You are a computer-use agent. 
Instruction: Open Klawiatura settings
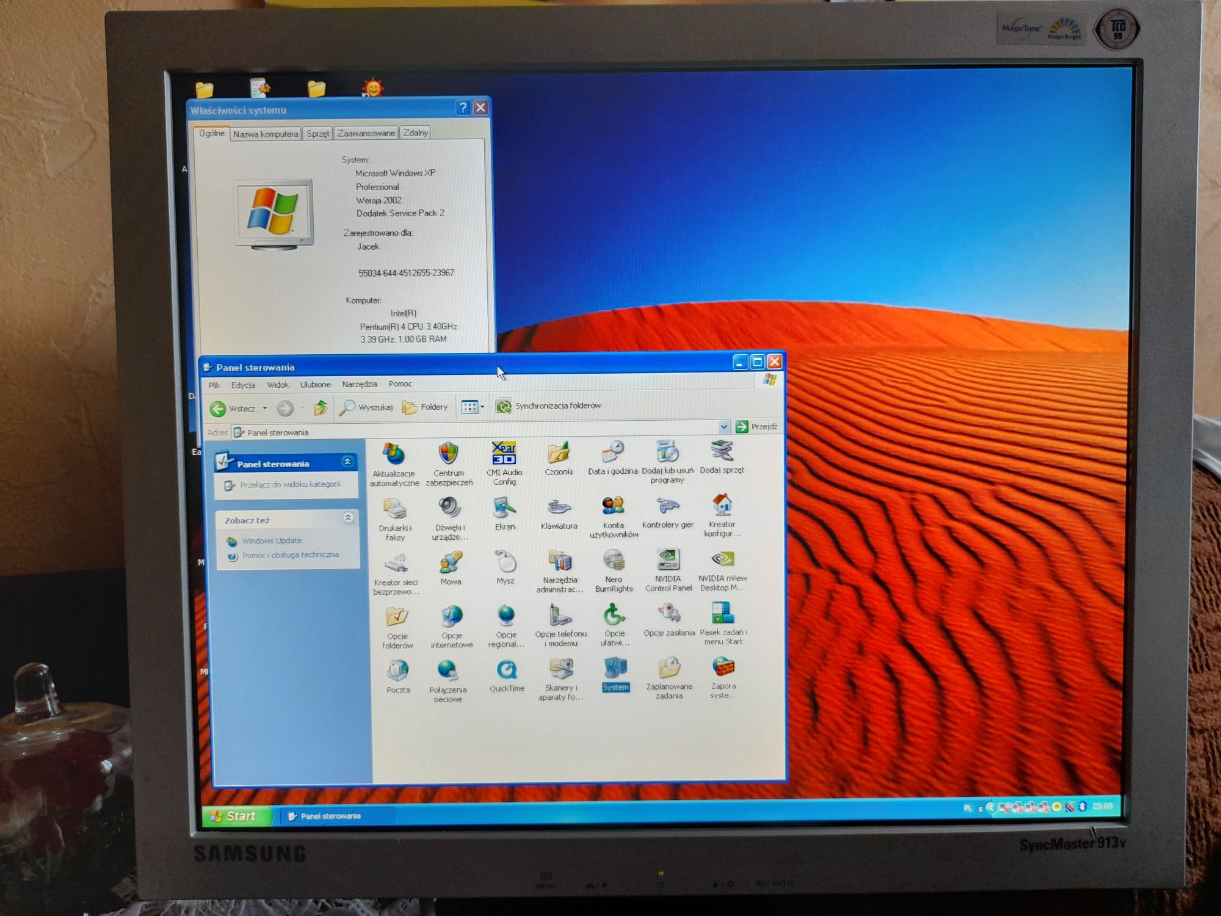[559, 514]
